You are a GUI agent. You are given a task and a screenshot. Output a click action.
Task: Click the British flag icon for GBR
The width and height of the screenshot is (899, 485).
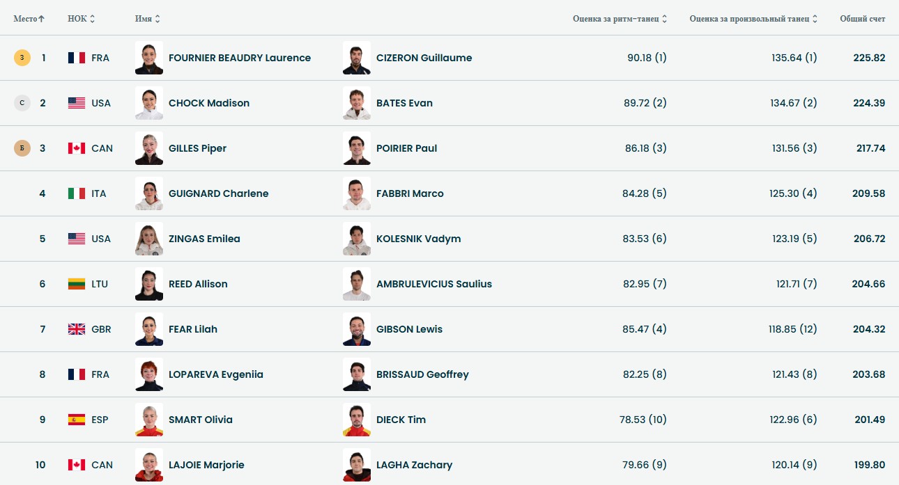77,329
